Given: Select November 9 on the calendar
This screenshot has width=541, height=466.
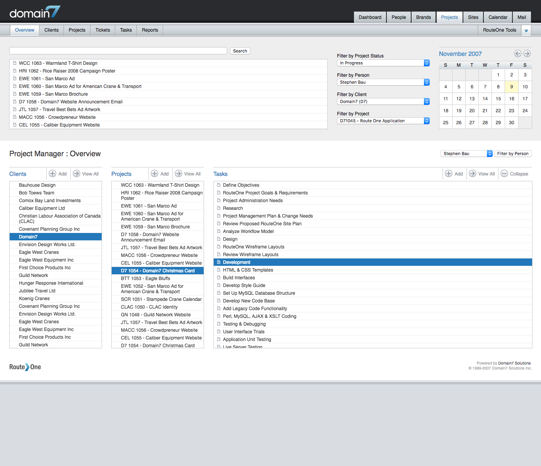Looking at the screenshot, I should 511,87.
